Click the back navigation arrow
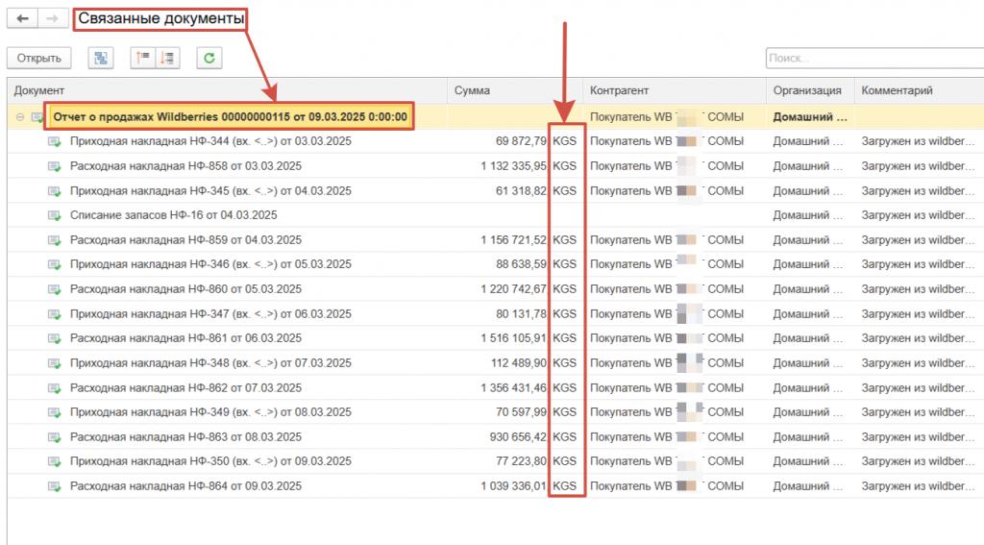The width and height of the screenshot is (984, 545). pos(22,19)
